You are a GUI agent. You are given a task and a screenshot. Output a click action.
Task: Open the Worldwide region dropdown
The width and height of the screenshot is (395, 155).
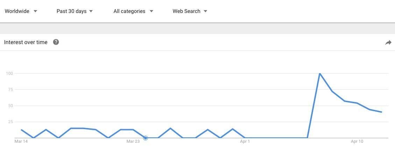pos(21,11)
